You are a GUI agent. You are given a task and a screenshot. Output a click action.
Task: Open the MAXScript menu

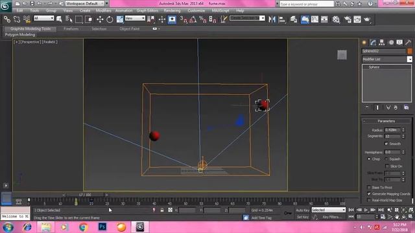[220, 10]
